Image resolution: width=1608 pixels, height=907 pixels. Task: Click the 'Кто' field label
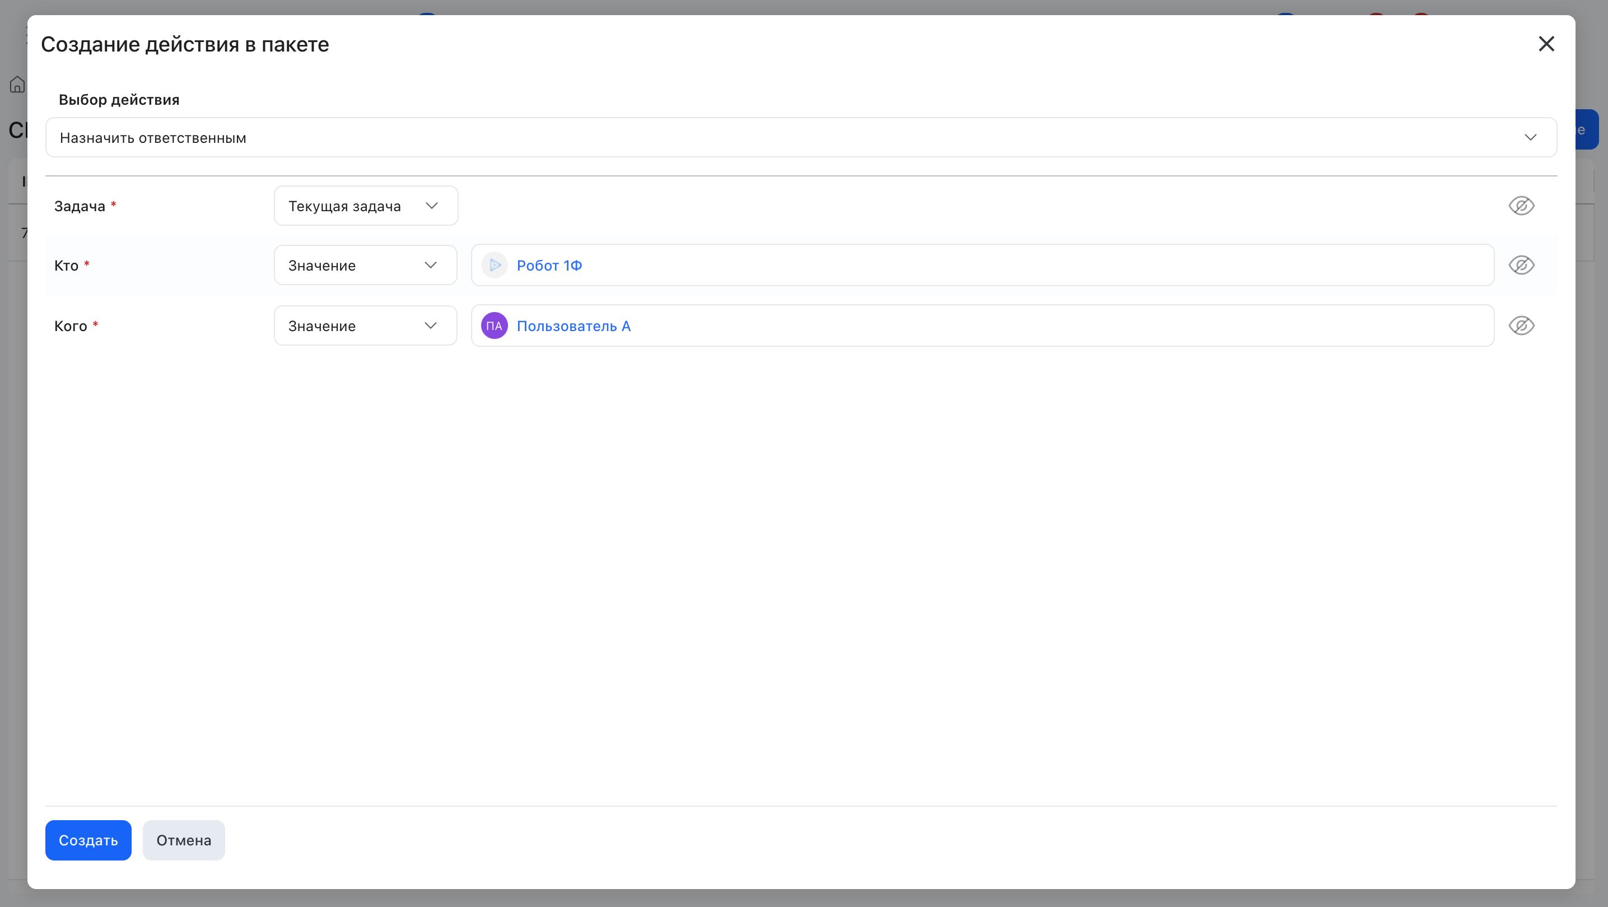click(66, 266)
